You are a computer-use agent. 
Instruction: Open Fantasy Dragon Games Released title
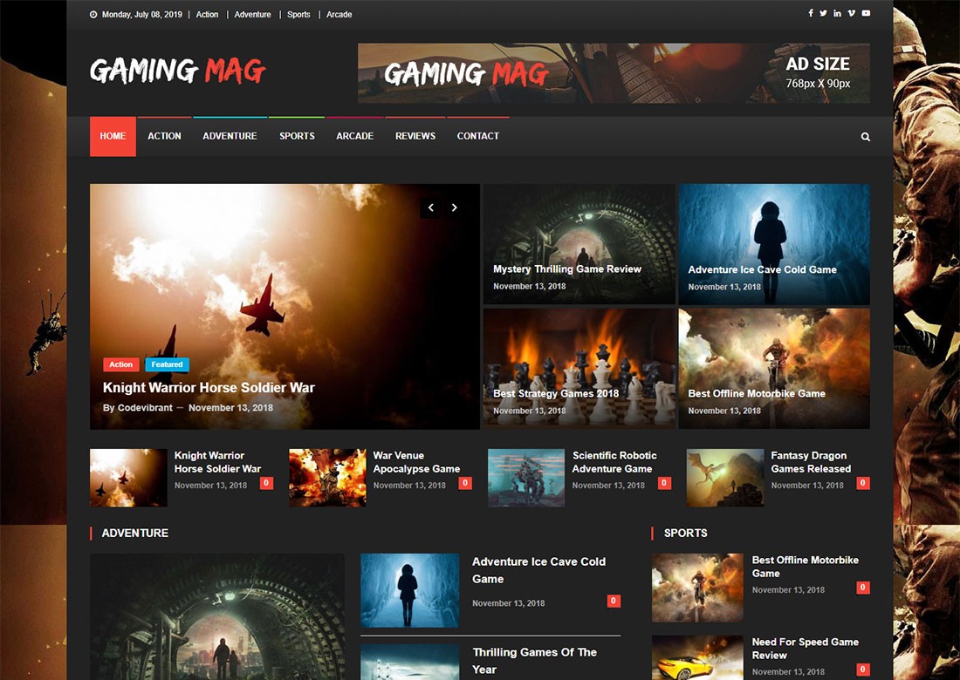811,462
